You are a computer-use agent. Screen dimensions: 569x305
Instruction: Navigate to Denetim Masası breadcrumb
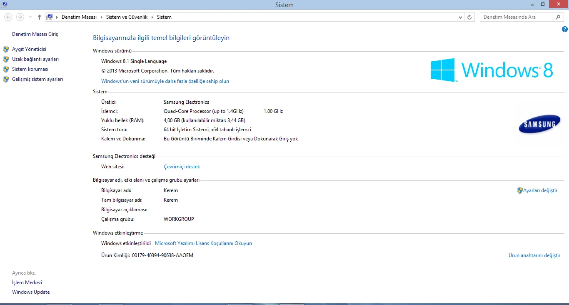[x=79, y=17]
